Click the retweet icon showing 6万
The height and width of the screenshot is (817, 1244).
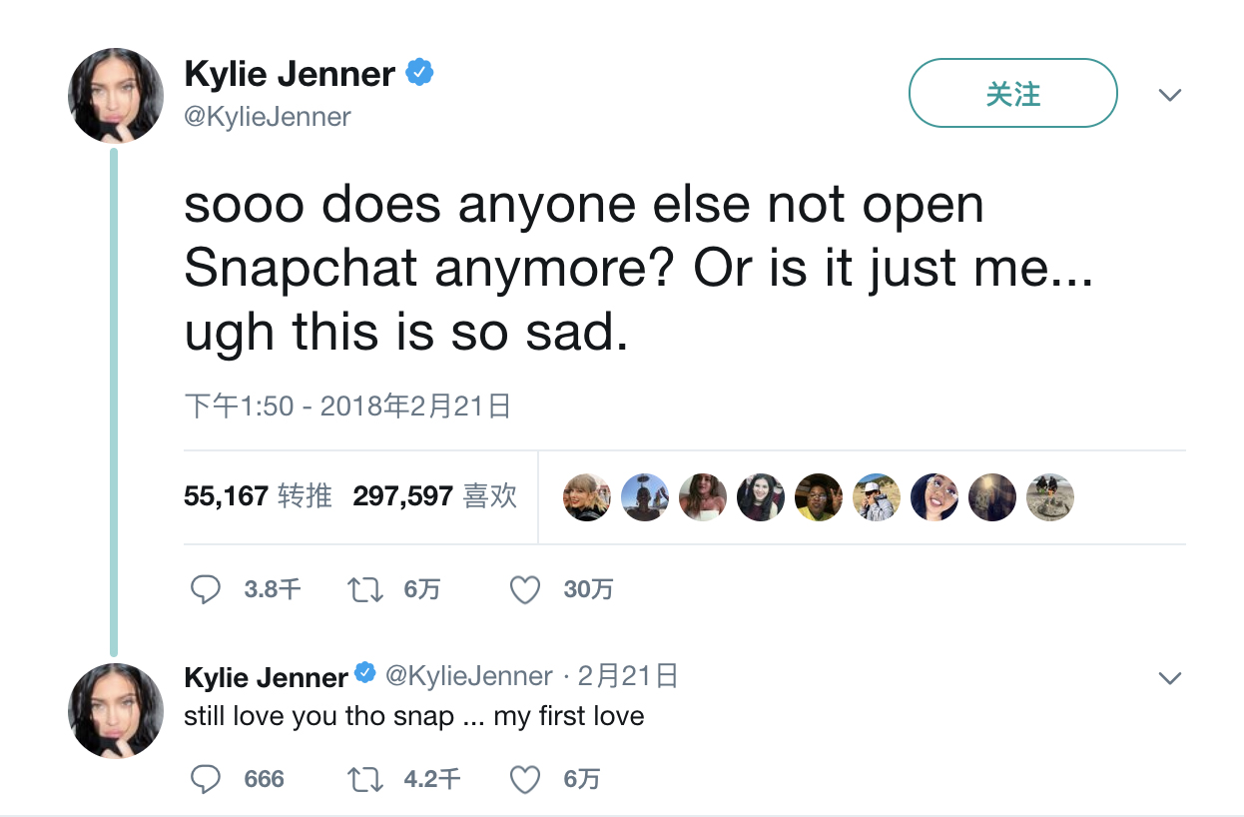coord(364,589)
